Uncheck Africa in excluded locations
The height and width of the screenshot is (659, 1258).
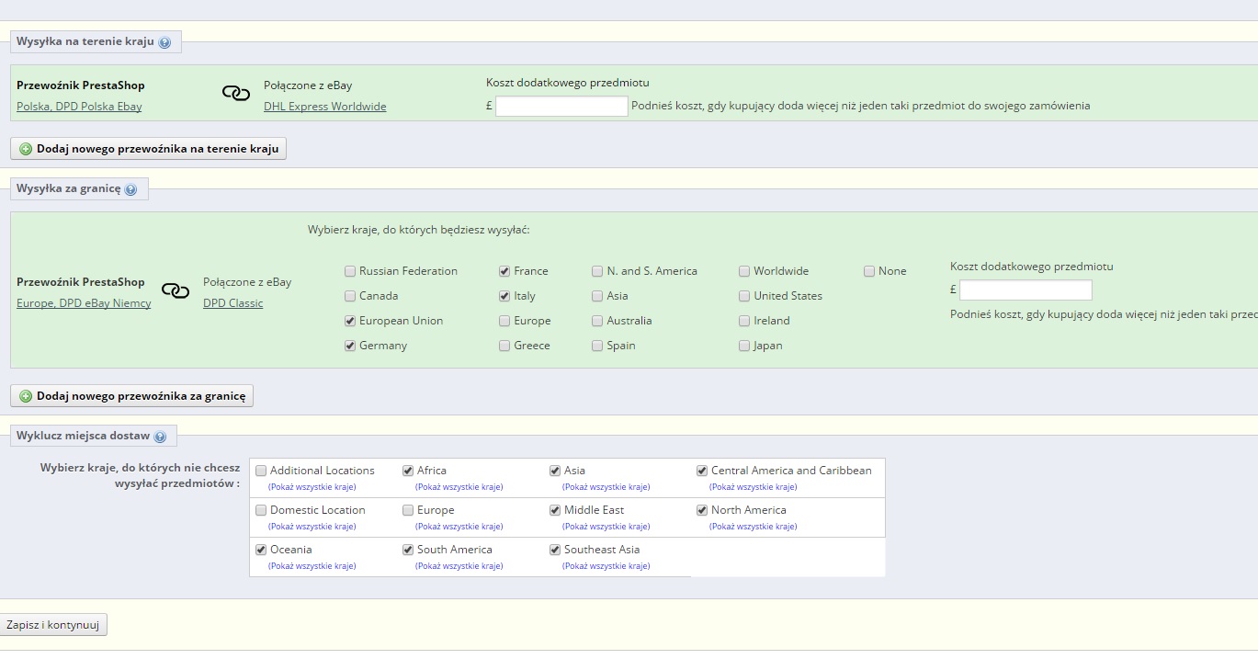pos(408,471)
